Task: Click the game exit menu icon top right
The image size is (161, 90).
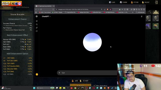Action: (x=156, y=2)
